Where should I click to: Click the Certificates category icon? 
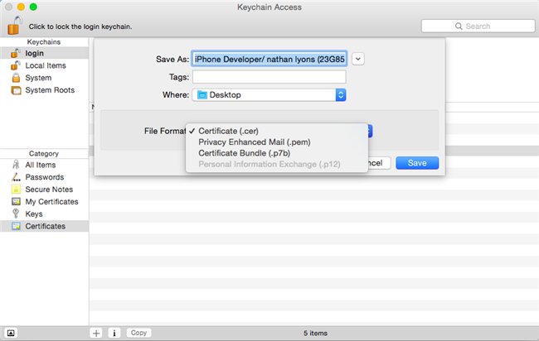click(16, 226)
